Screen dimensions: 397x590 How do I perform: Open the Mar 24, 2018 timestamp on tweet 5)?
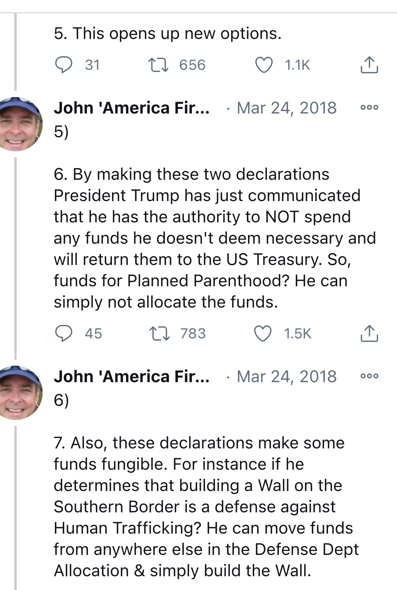(287, 108)
